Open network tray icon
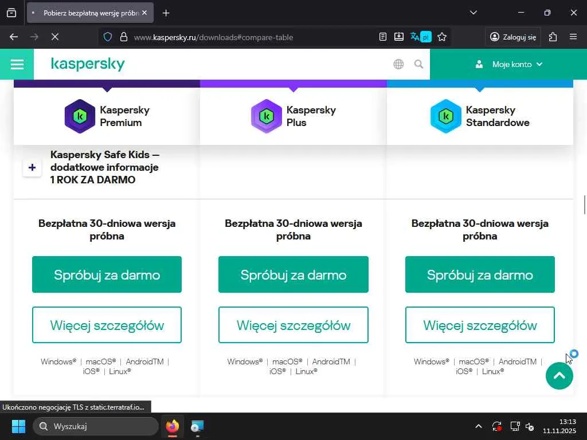The height and width of the screenshot is (440, 587). coord(515,426)
